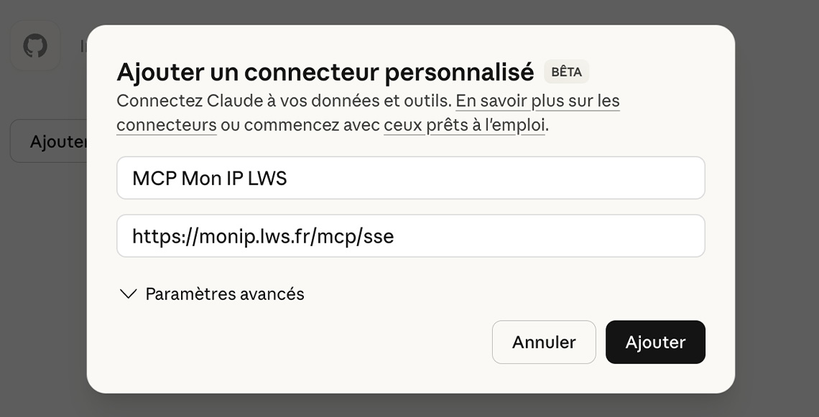Screen dimensions: 819x417
Task: Click the Paramètres avancés label text
Action: [225, 294]
